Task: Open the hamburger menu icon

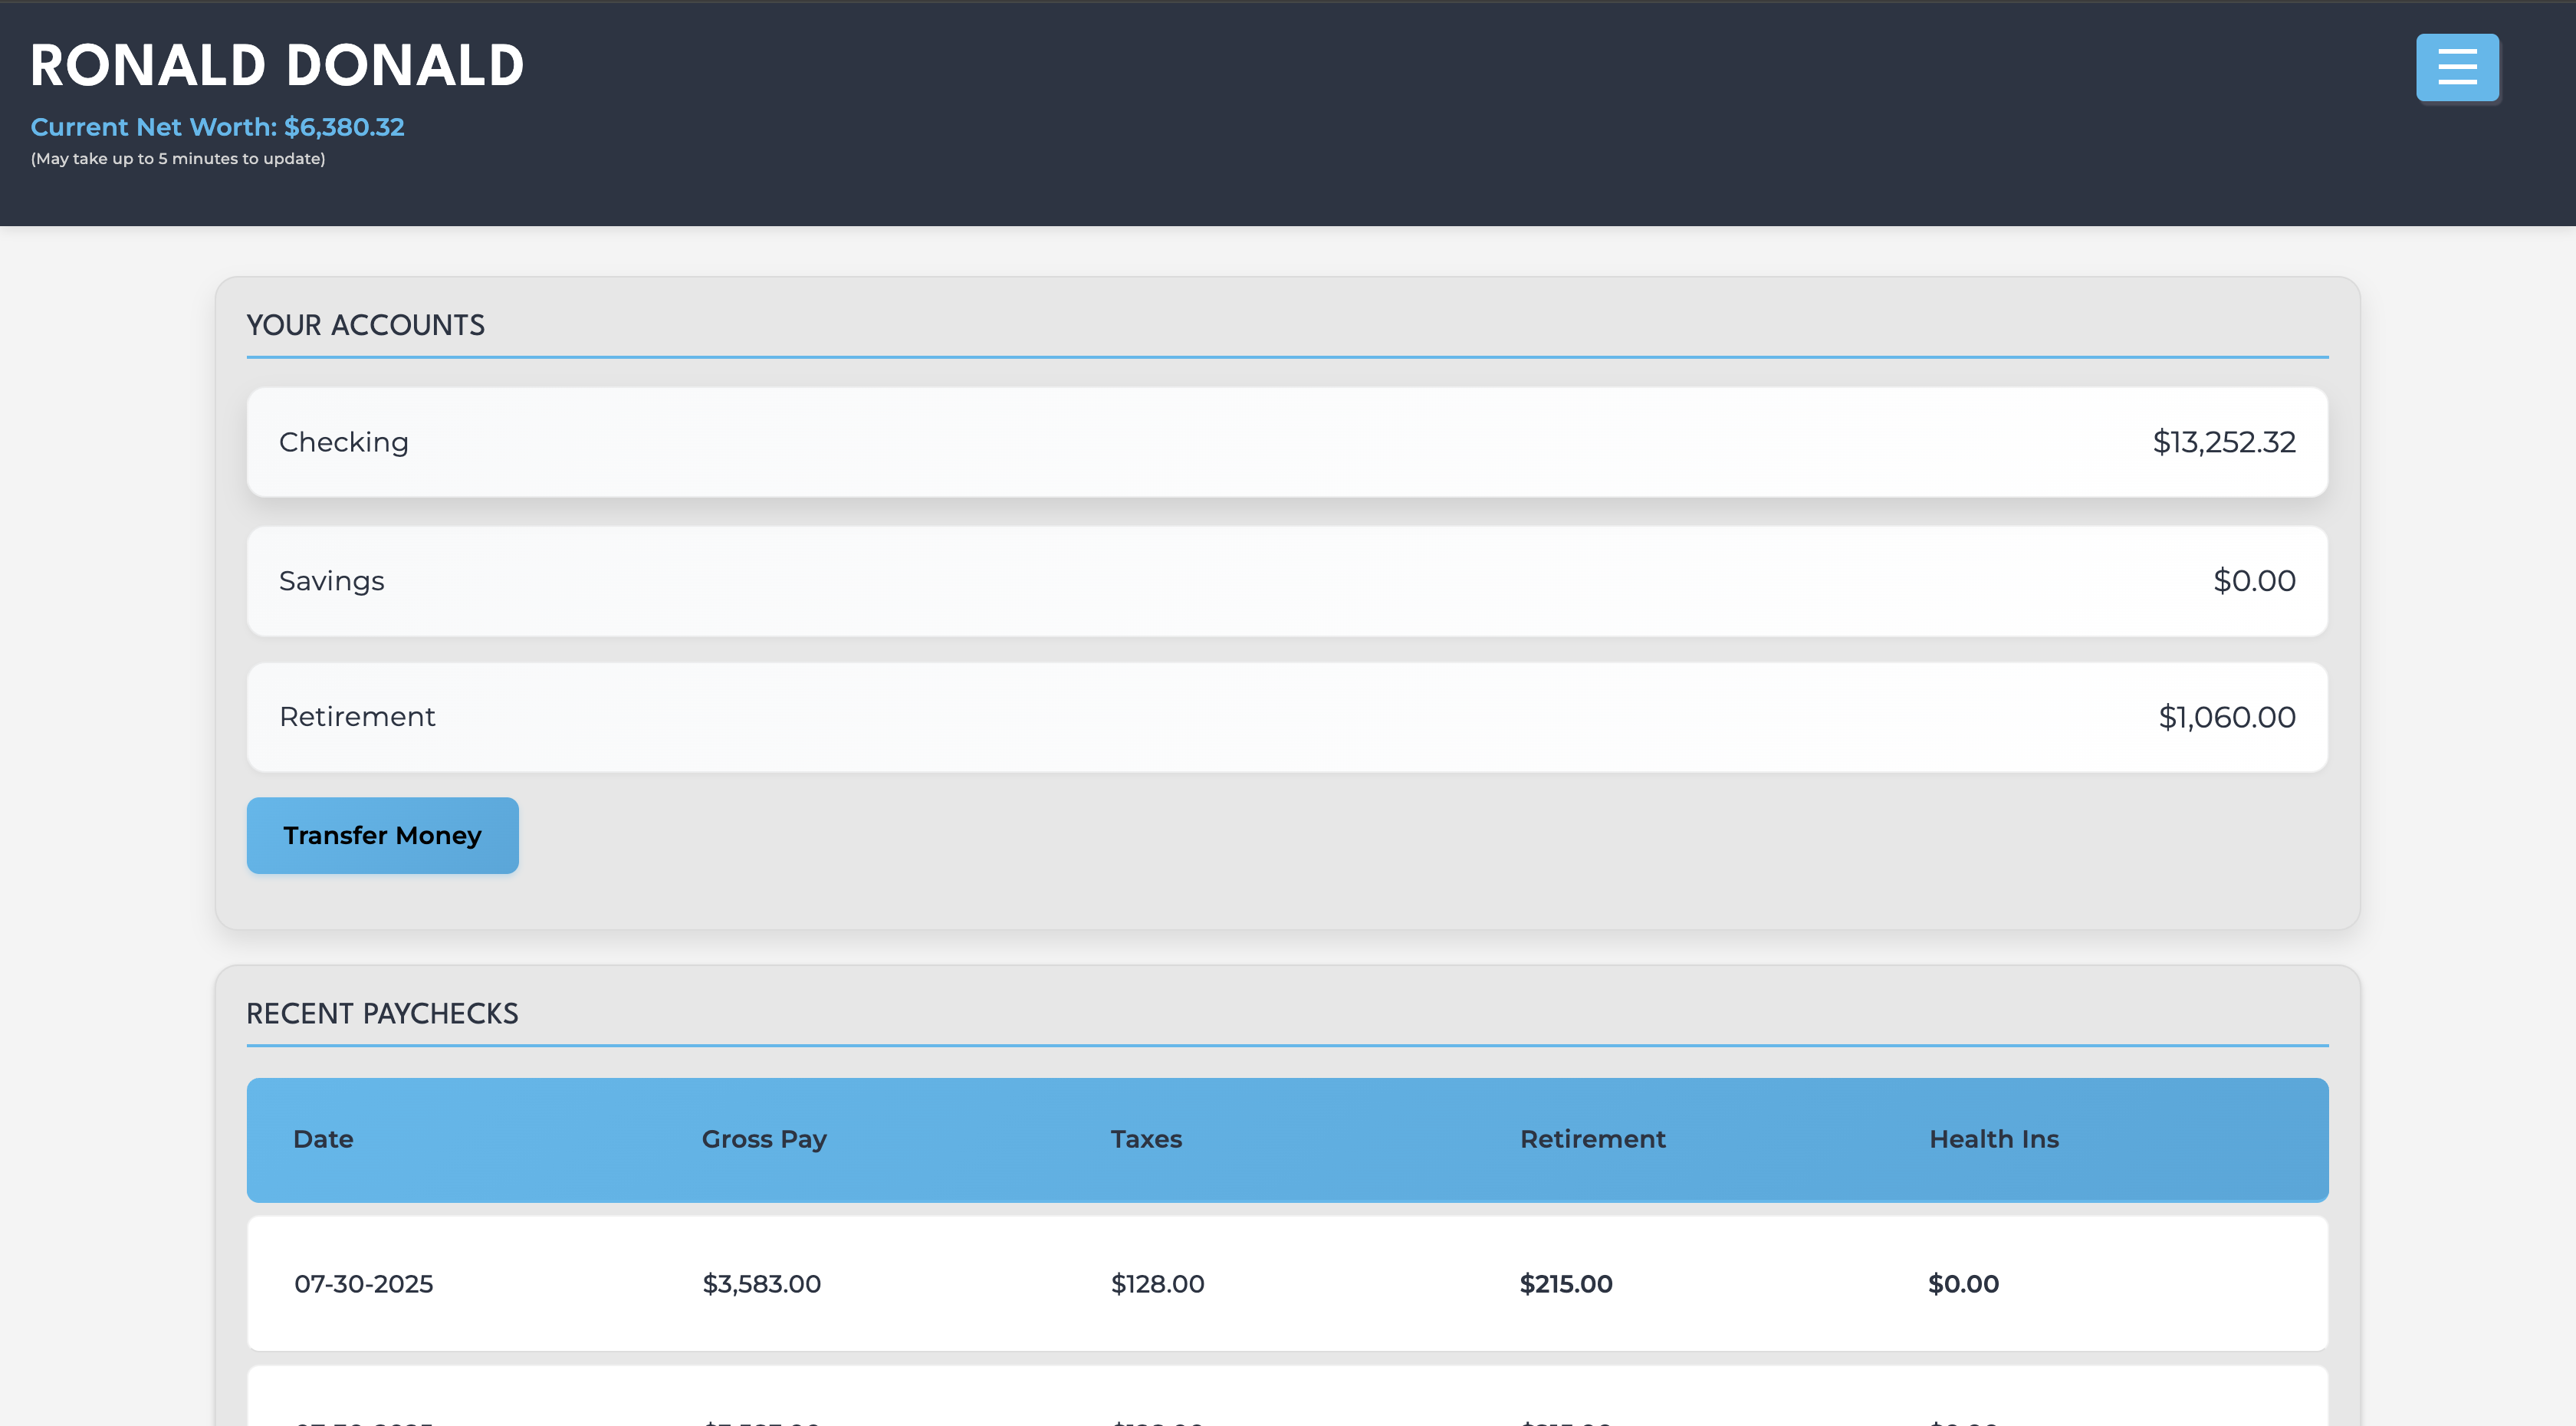Action: (x=2457, y=67)
